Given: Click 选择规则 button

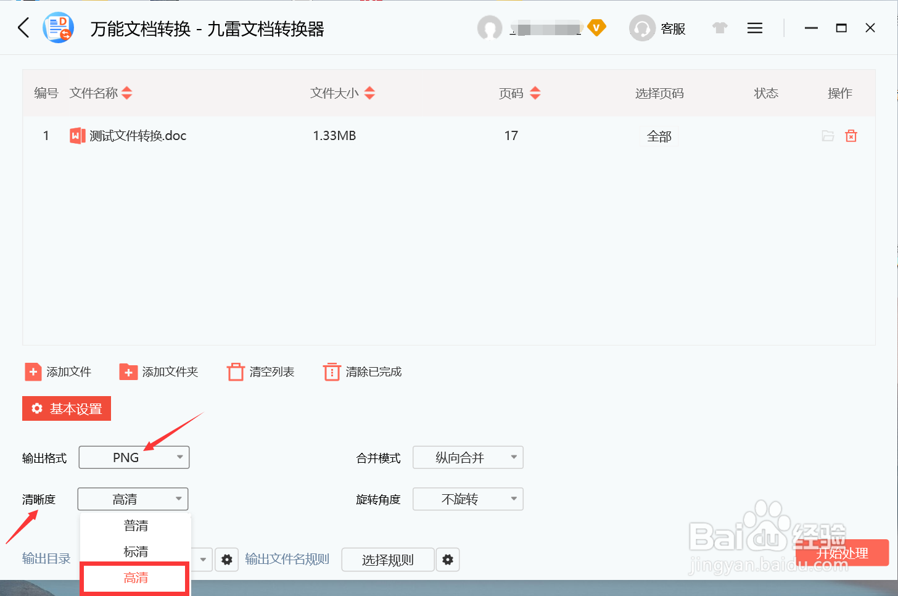Looking at the screenshot, I should tap(388, 560).
